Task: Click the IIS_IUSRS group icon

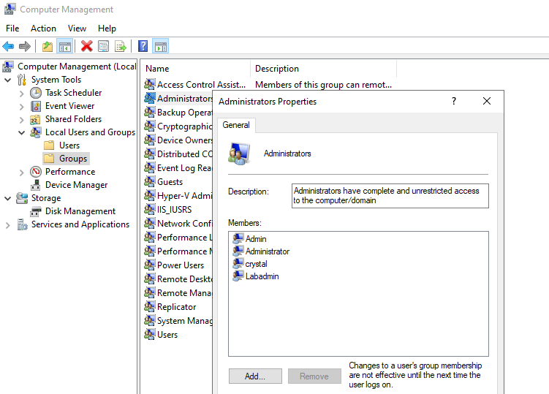Action: [150, 209]
